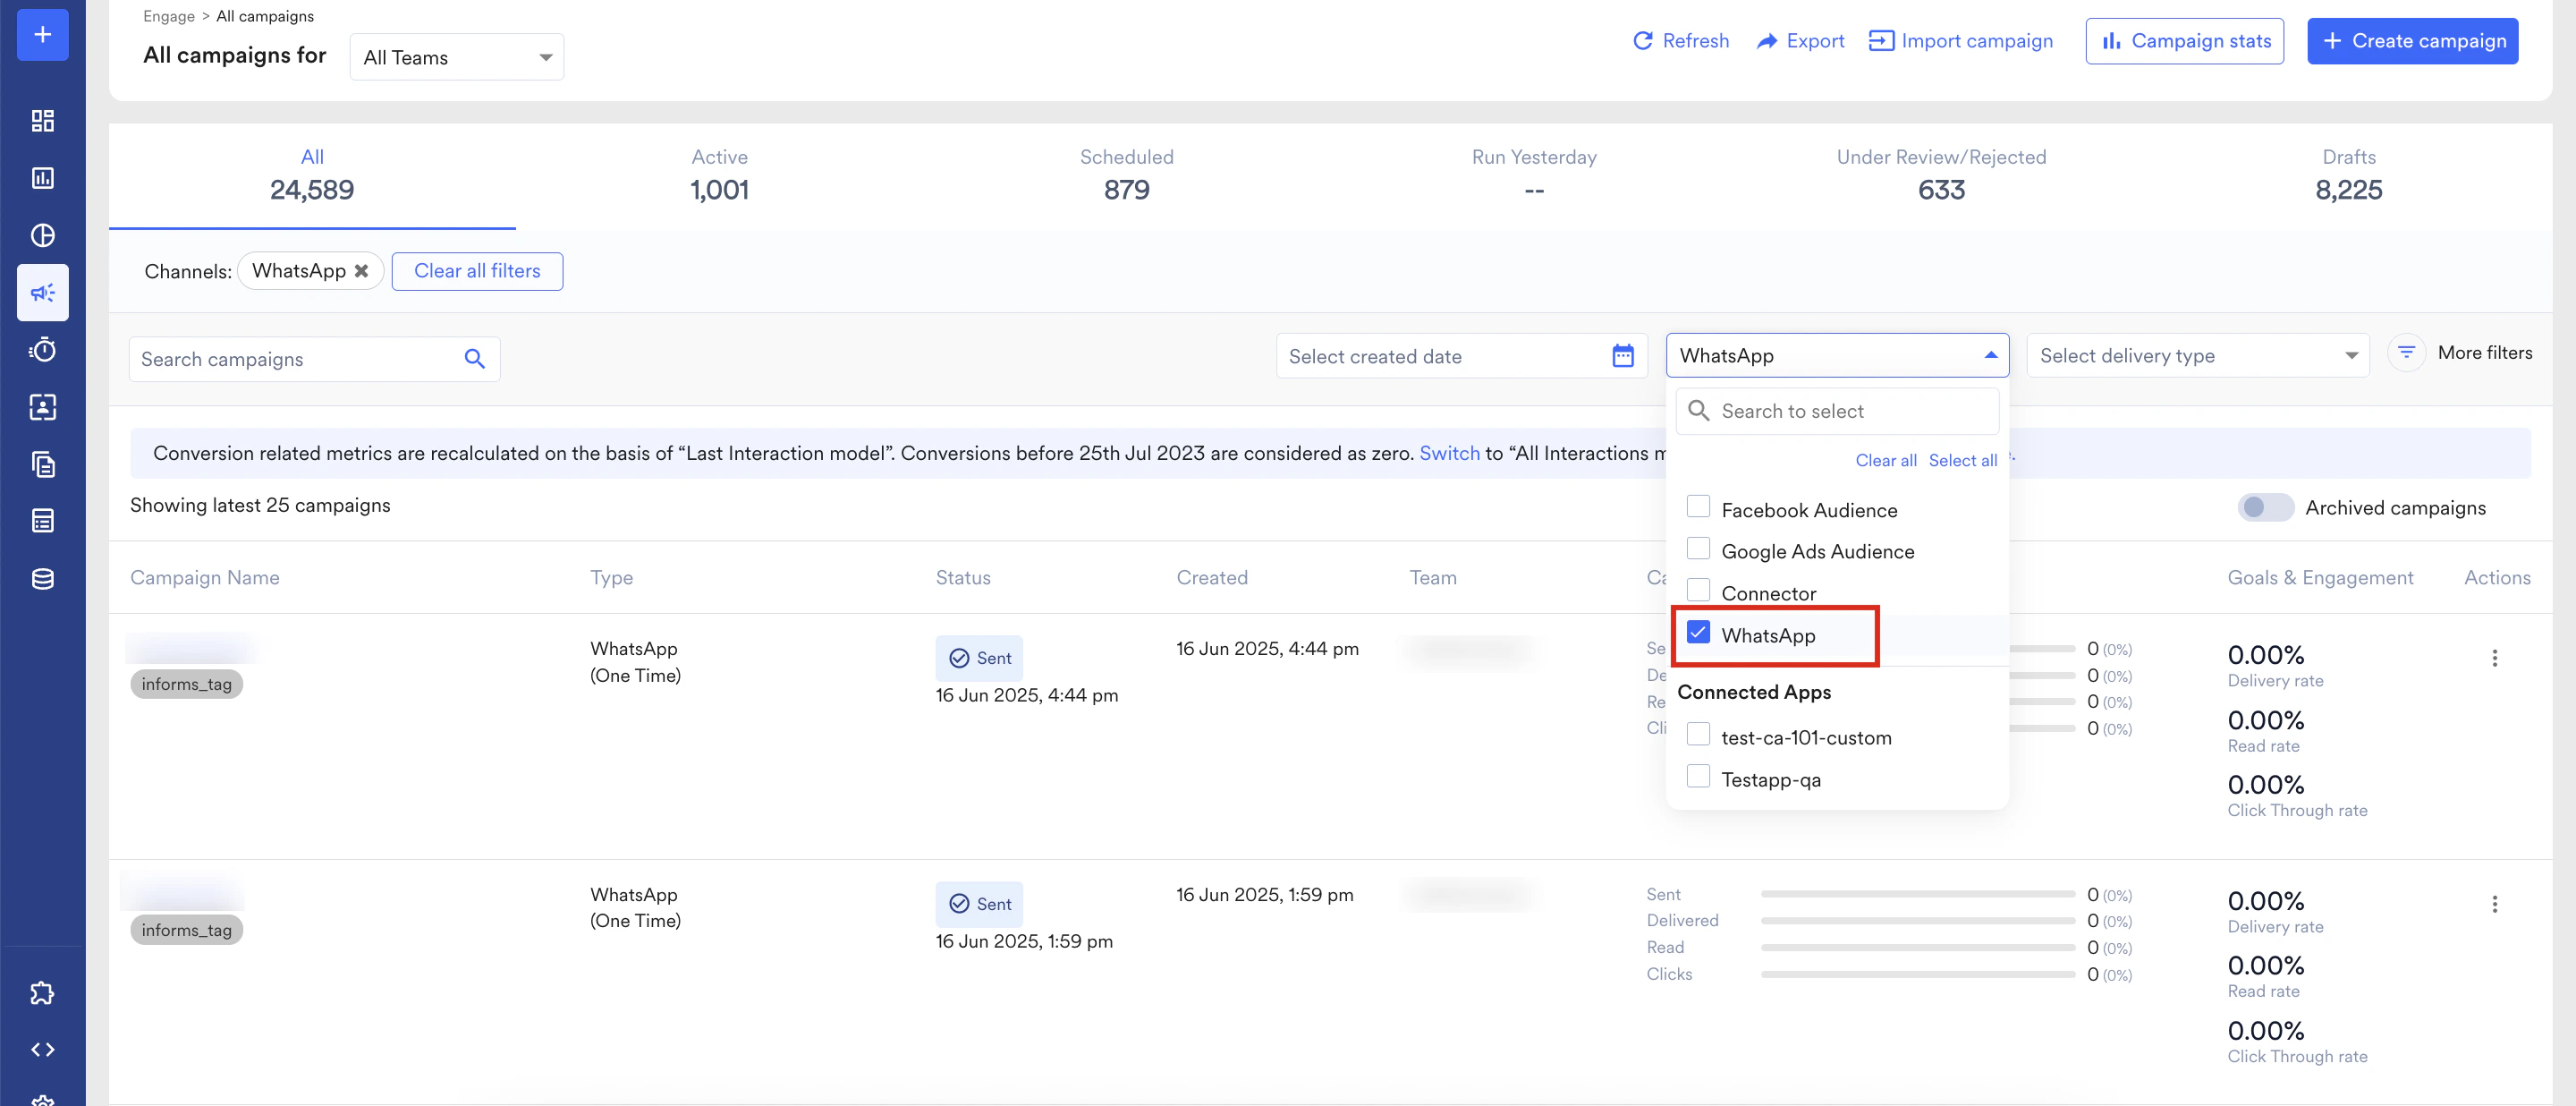This screenshot has width=2576, height=1106.
Task: Click the search magnifier in Search campaigns
Action: pos(474,359)
